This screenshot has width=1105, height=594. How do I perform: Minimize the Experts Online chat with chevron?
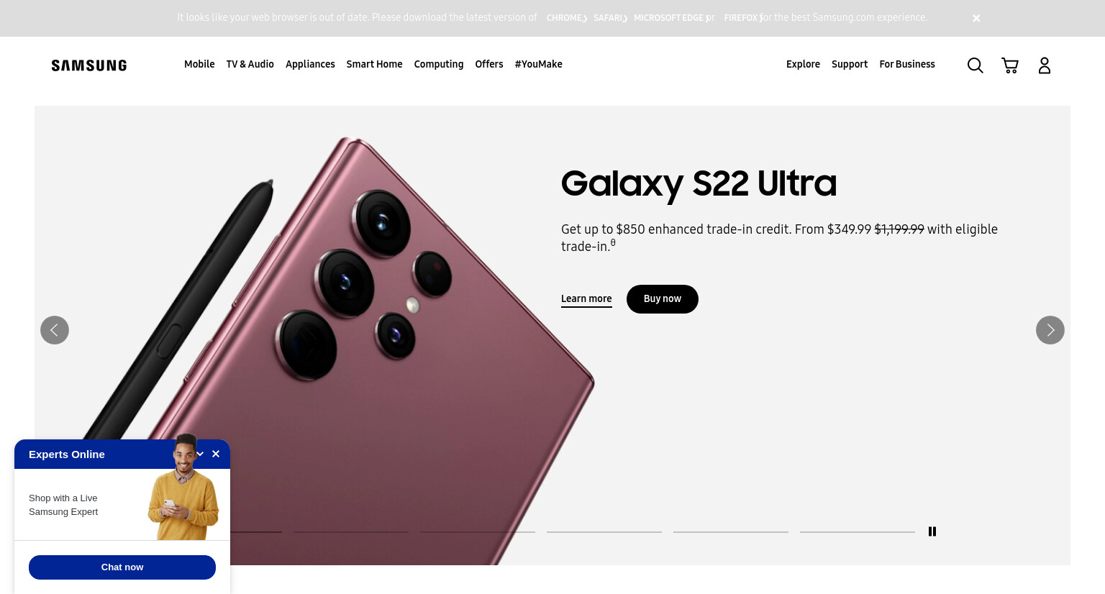click(x=200, y=454)
